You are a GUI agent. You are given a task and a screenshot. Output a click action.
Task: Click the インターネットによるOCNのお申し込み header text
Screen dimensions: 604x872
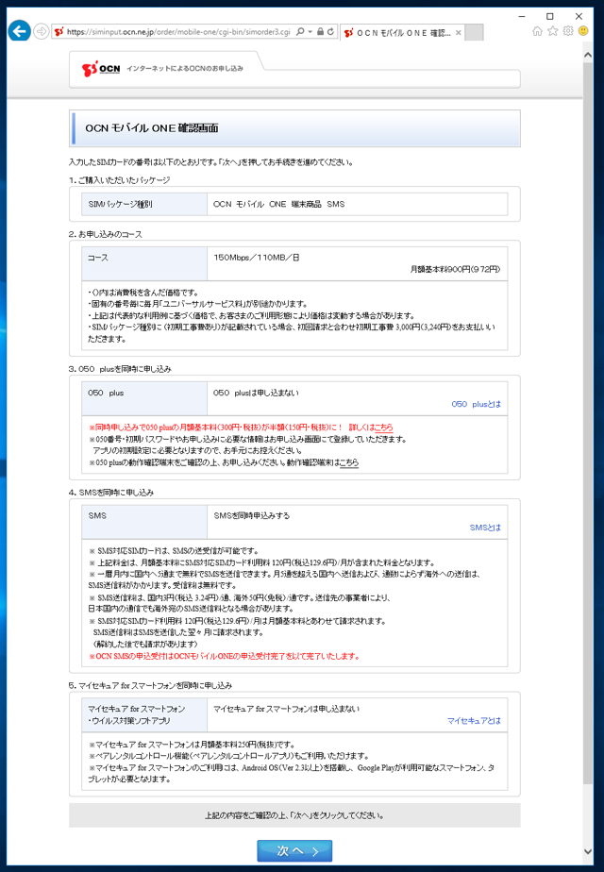(x=185, y=68)
